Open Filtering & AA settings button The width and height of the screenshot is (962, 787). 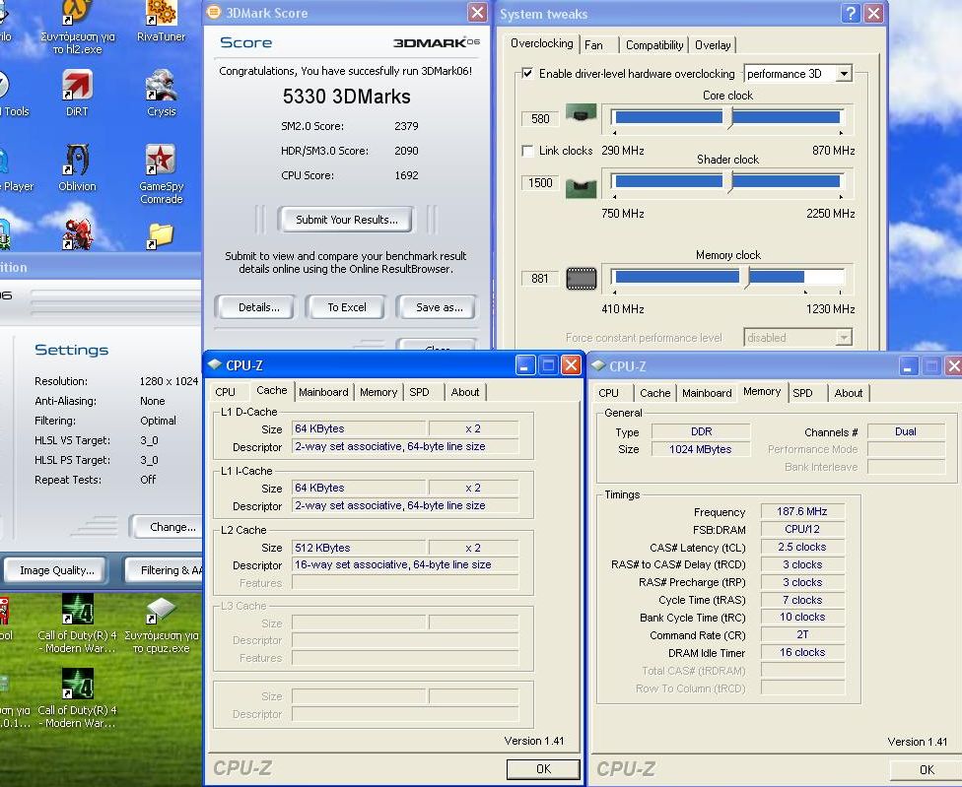click(x=165, y=570)
